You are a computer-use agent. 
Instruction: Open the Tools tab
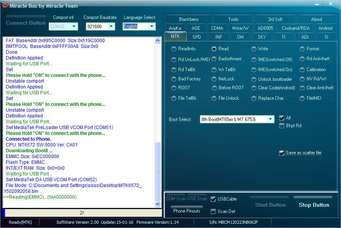point(233,19)
